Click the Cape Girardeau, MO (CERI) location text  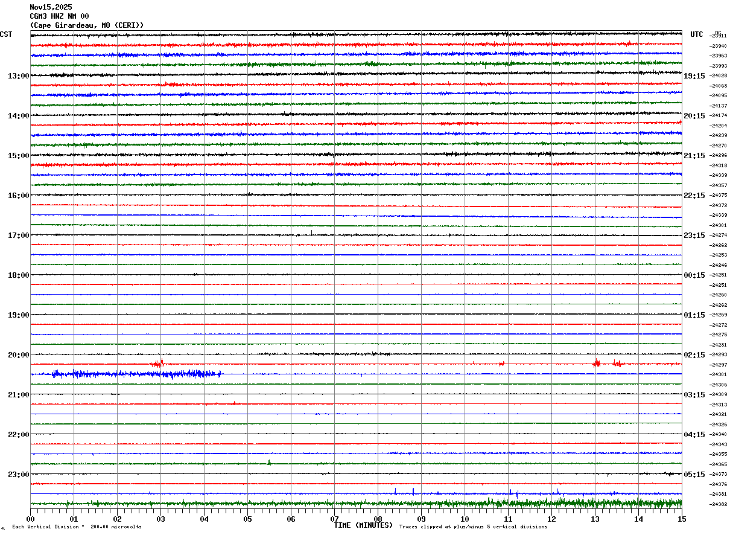(x=87, y=25)
